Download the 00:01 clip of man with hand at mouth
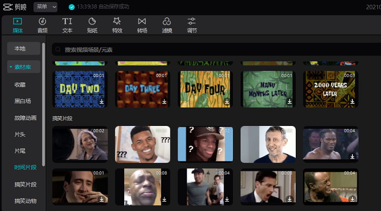Screen dimensions: 381x211 (x=101, y=199)
